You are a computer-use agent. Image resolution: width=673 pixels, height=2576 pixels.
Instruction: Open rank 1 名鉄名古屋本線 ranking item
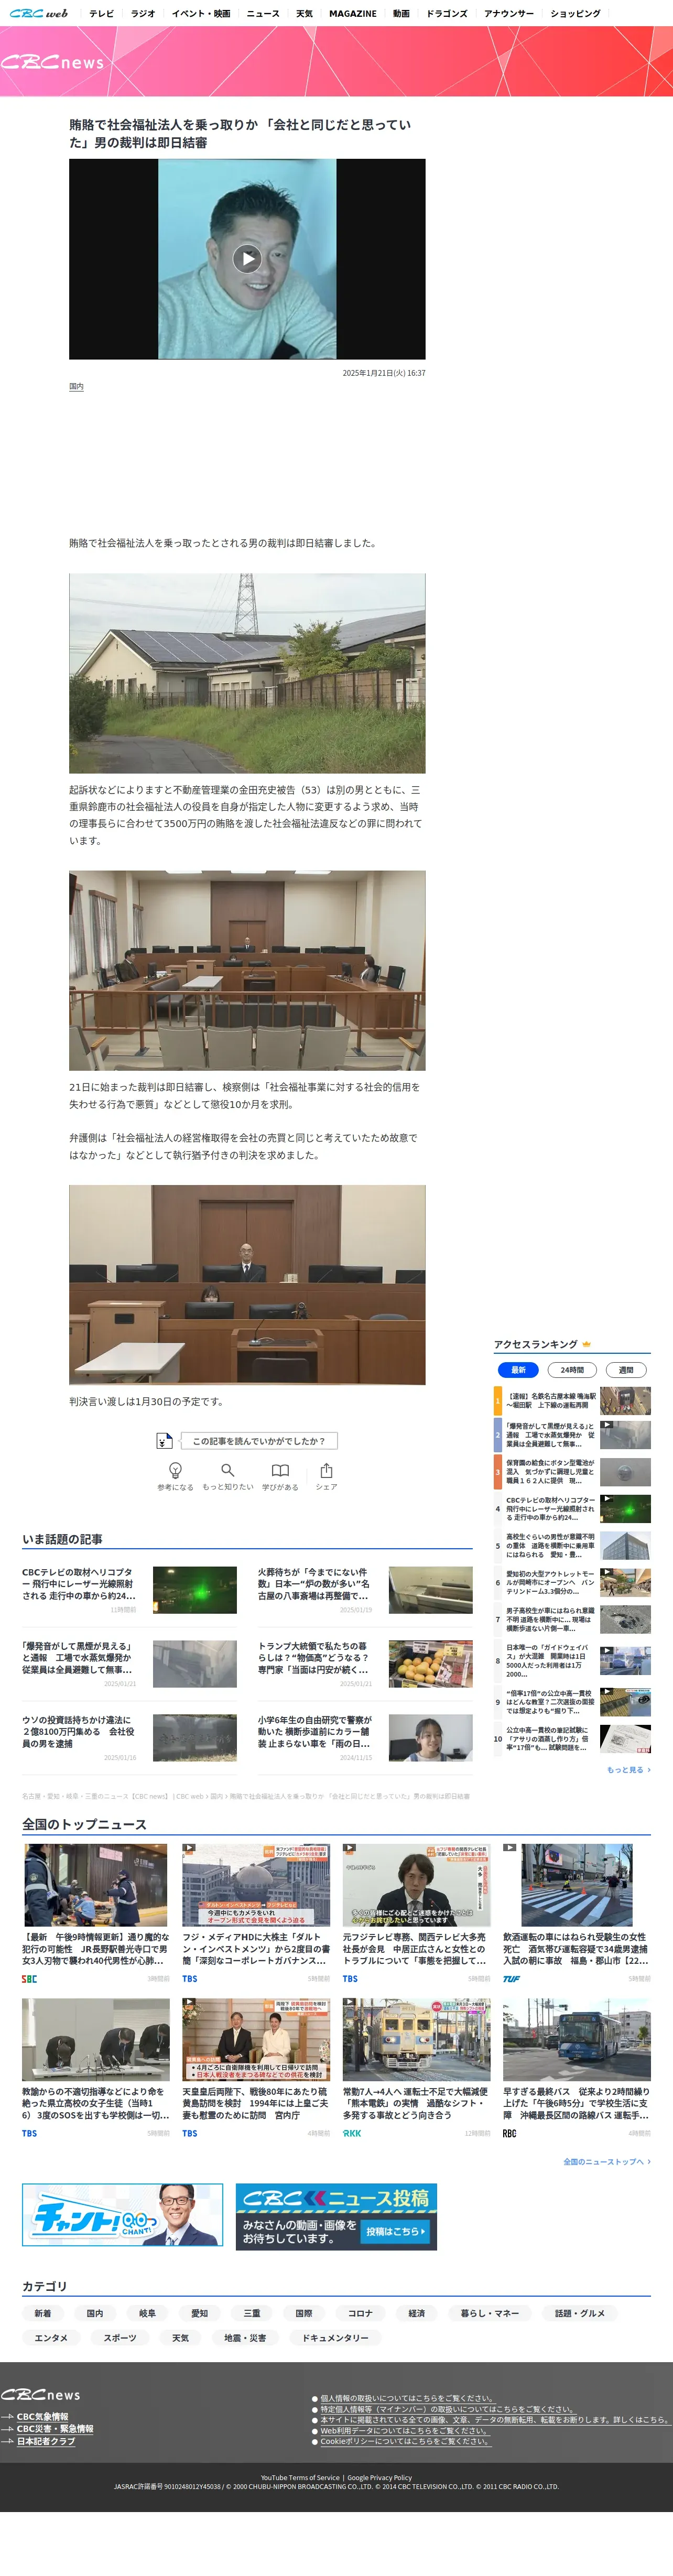point(572,1400)
